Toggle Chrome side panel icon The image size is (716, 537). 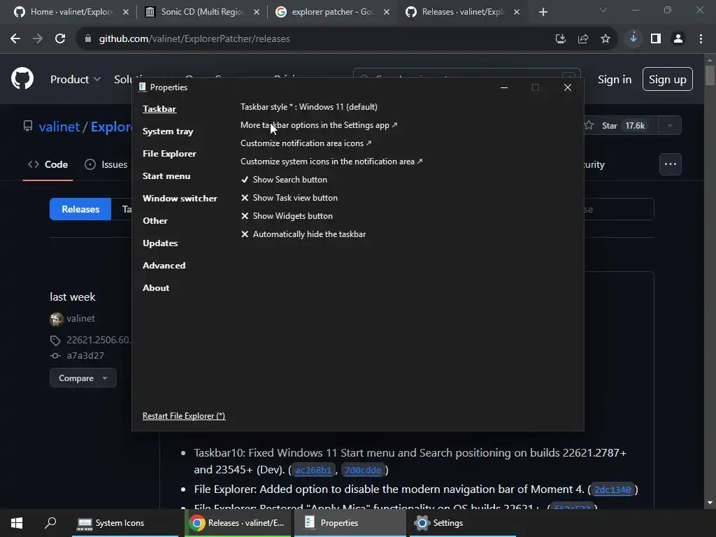coord(656,39)
